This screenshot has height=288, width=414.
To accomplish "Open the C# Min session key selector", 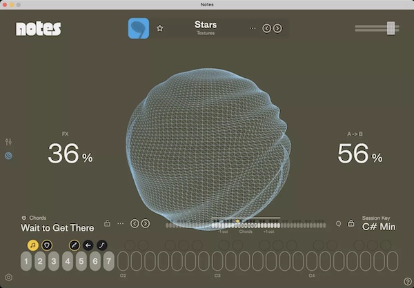I will [379, 227].
